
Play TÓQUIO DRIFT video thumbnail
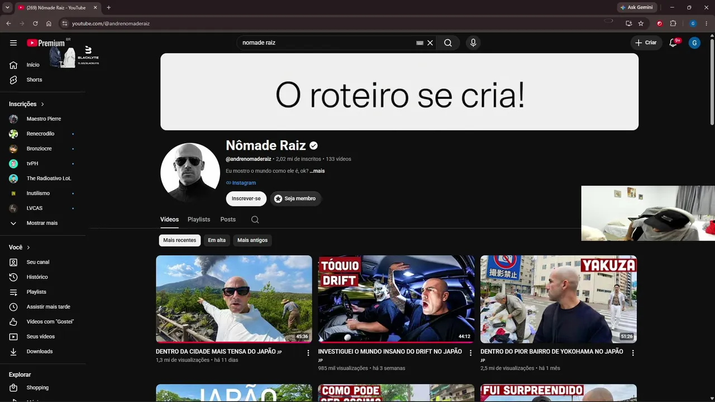click(397, 299)
